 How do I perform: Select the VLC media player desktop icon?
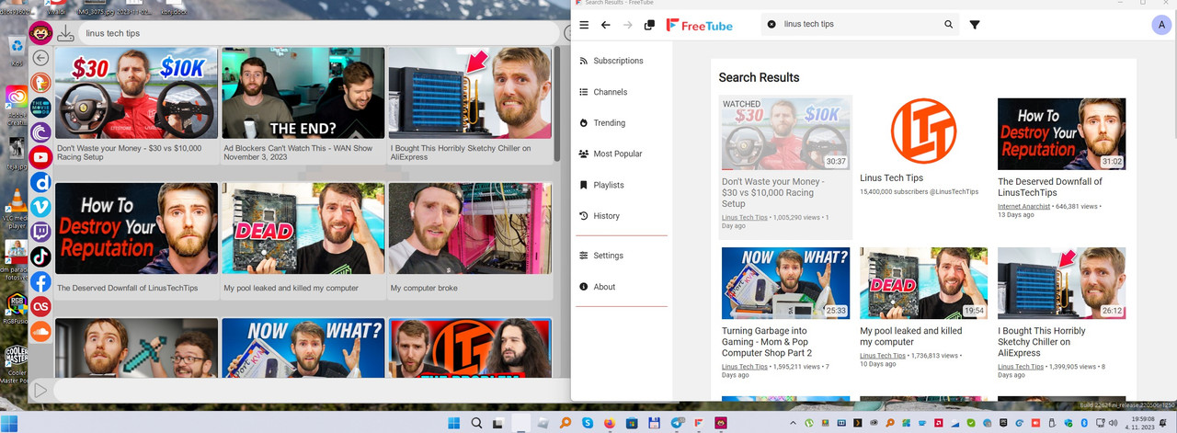tap(17, 207)
